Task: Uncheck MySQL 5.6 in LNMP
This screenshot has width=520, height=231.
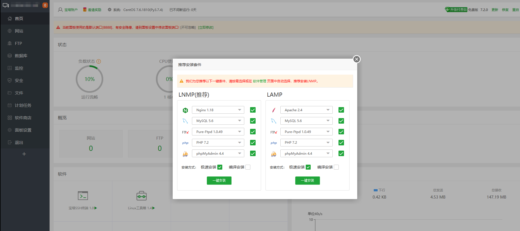Action: (253, 121)
